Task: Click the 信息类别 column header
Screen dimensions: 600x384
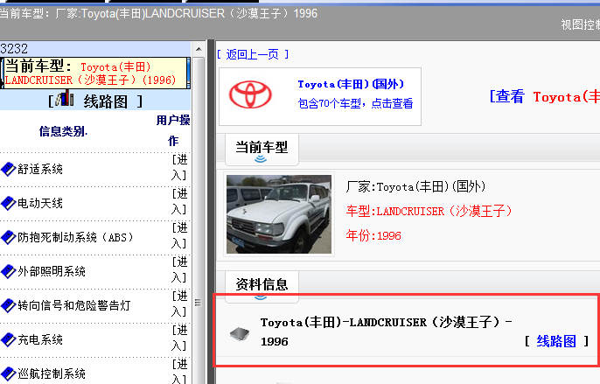Action: click(64, 131)
